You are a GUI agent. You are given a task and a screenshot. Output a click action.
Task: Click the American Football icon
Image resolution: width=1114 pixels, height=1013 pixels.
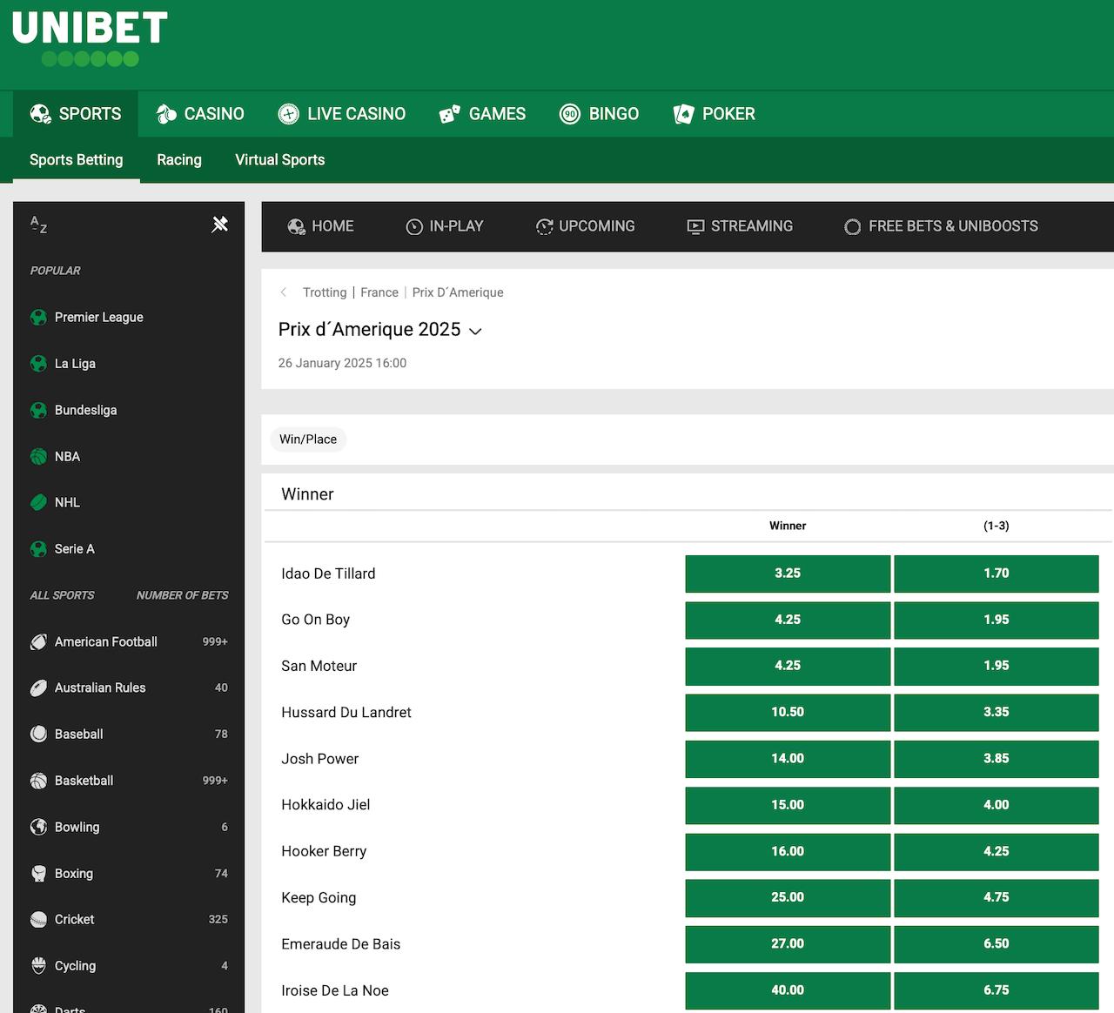38,642
